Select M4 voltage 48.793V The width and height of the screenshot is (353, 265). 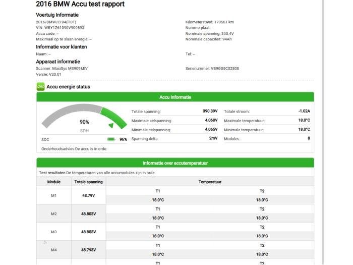pos(88,250)
